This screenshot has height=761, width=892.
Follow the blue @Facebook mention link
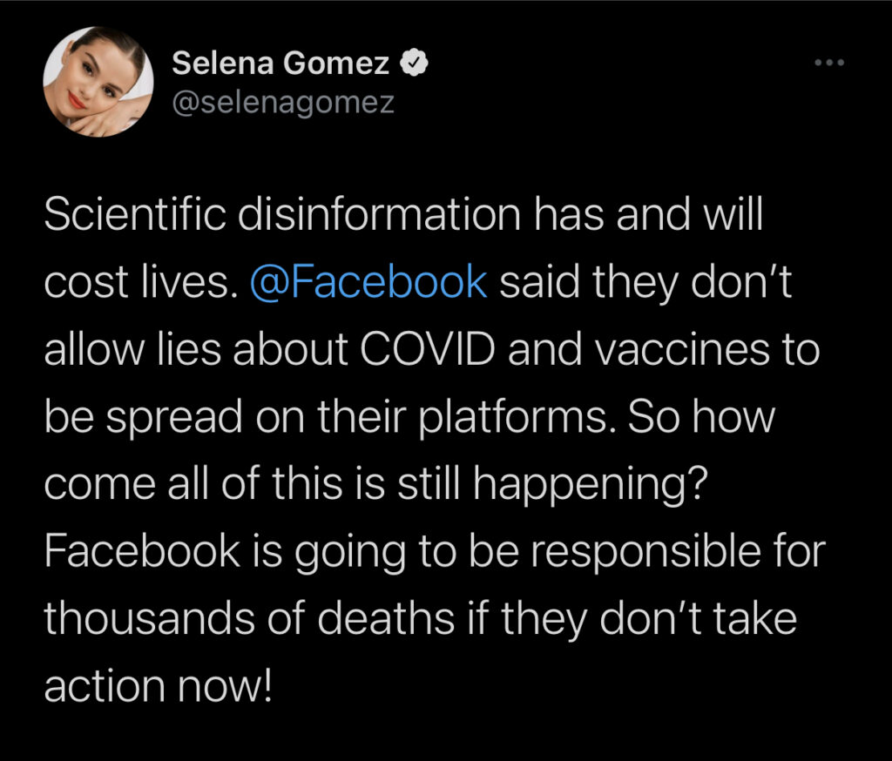tap(368, 283)
